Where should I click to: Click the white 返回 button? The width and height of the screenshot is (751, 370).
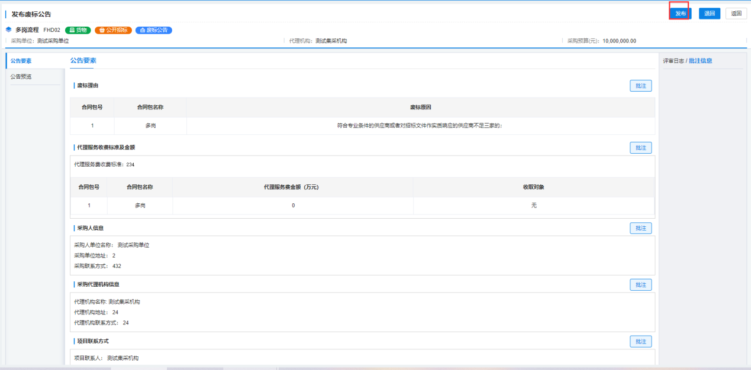pos(736,14)
